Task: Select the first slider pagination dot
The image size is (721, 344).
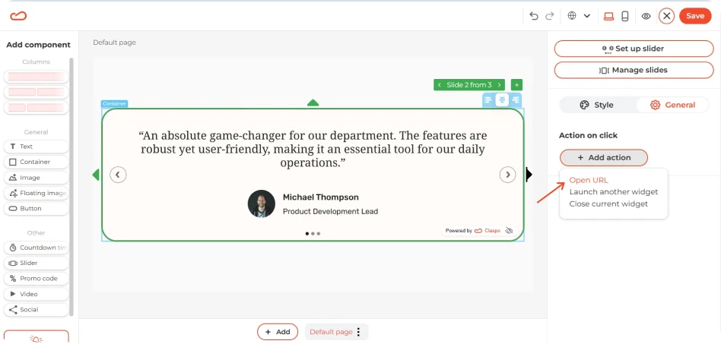Action: [307, 233]
